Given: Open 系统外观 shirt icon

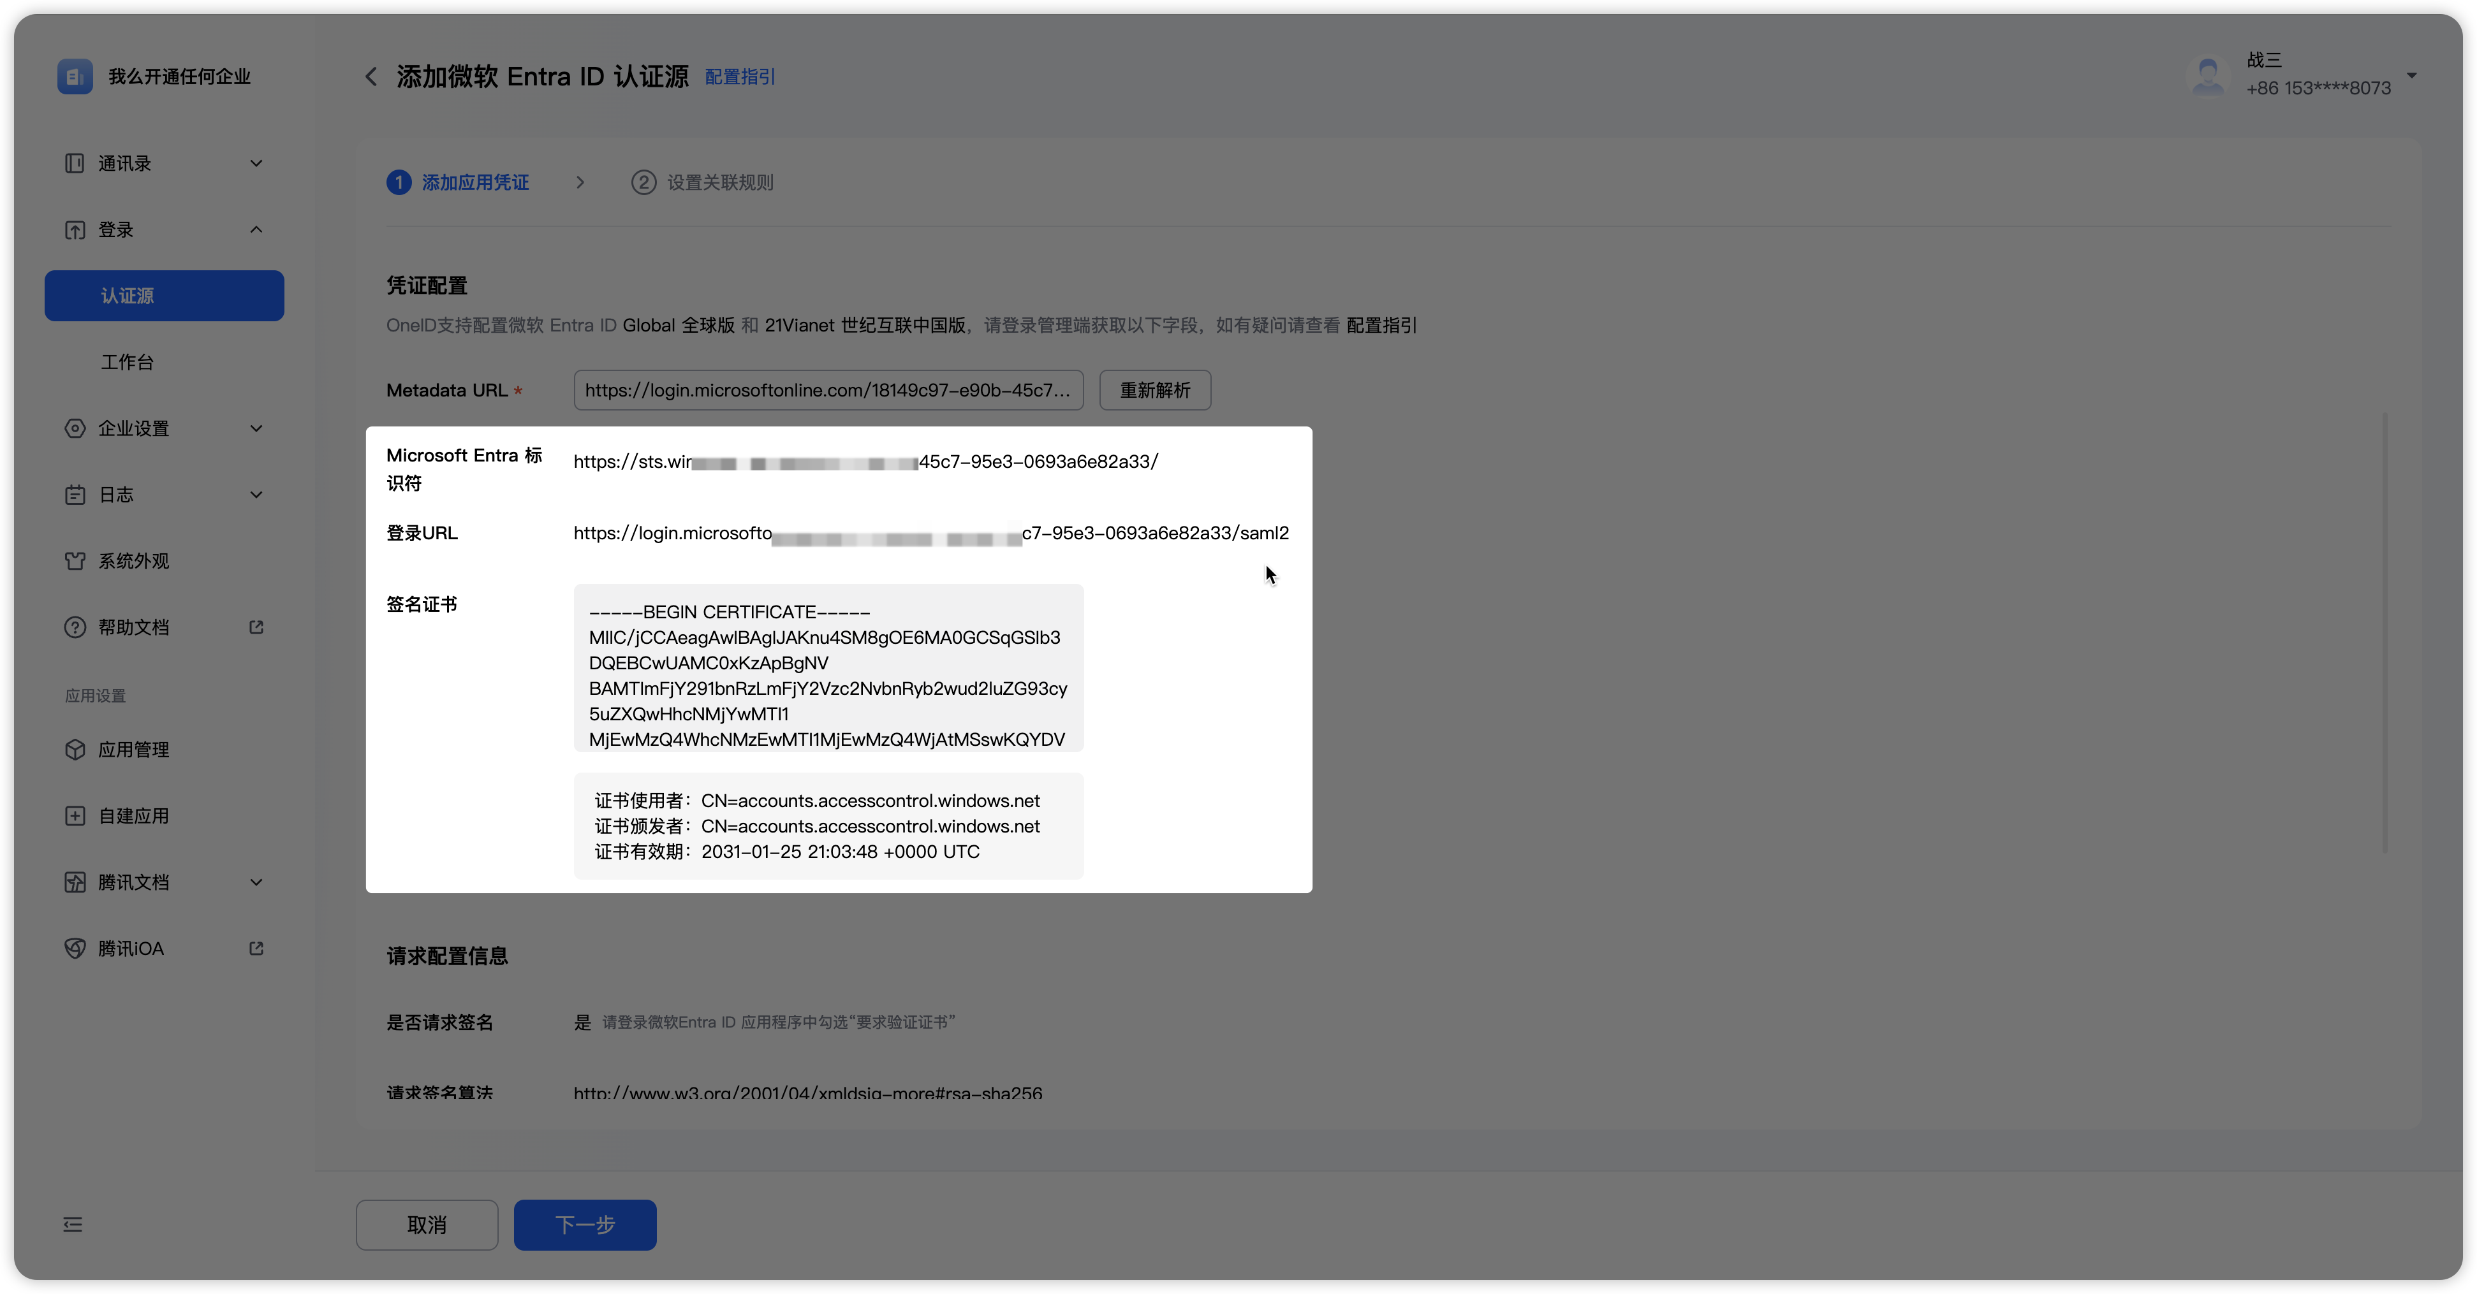Looking at the screenshot, I should 74,562.
